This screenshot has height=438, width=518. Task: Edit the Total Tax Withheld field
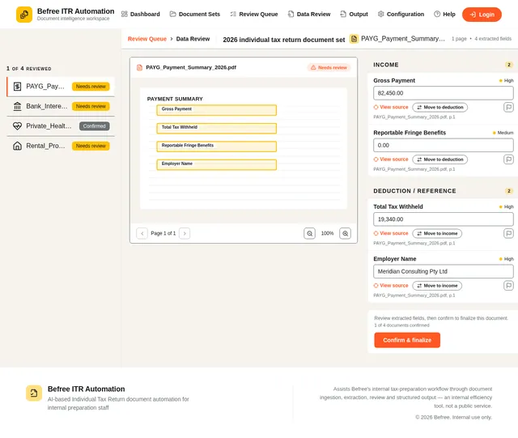pos(444,219)
